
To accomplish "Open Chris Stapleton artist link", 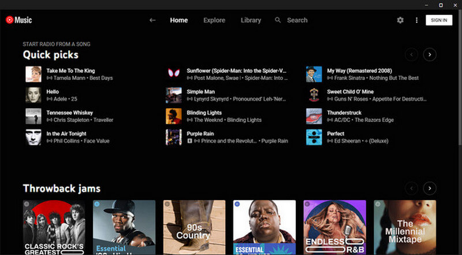I will pos(71,120).
